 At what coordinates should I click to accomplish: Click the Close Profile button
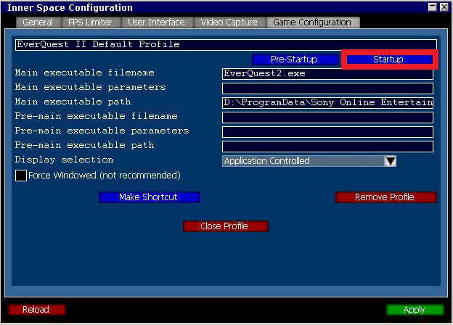225,226
